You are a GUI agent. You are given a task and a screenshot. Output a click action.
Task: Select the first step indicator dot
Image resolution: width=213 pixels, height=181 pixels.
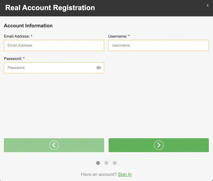click(98, 163)
